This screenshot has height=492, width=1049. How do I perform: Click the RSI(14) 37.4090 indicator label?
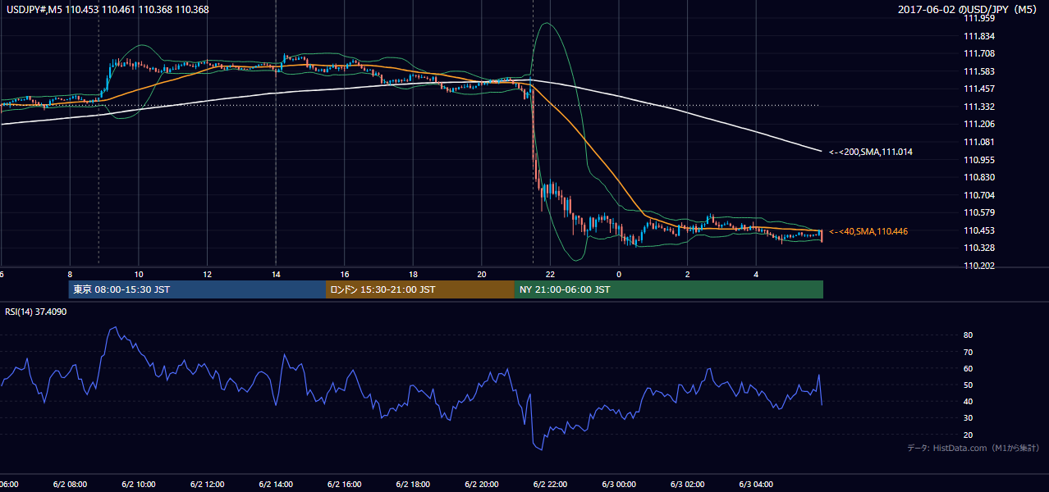tap(36, 312)
